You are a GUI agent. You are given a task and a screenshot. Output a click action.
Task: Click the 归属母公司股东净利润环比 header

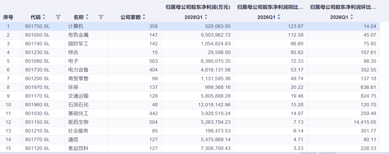tap(343, 7)
